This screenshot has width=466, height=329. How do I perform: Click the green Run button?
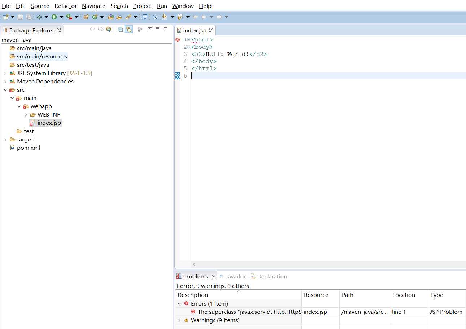(x=54, y=17)
